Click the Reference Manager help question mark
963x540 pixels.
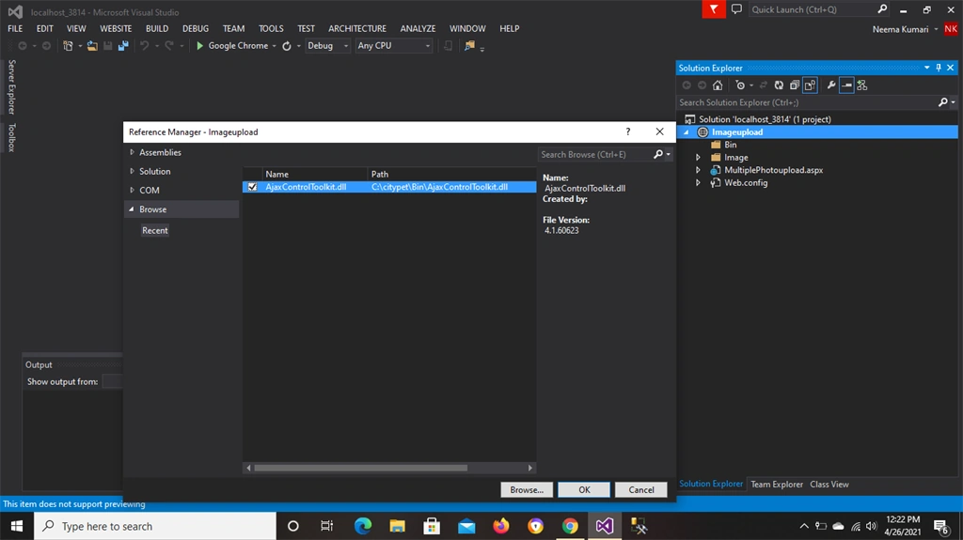(x=627, y=131)
